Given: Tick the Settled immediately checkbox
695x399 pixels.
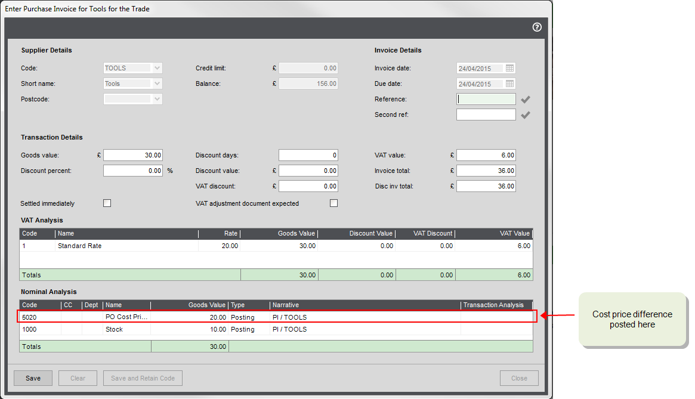Looking at the screenshot, I should 107,203.
